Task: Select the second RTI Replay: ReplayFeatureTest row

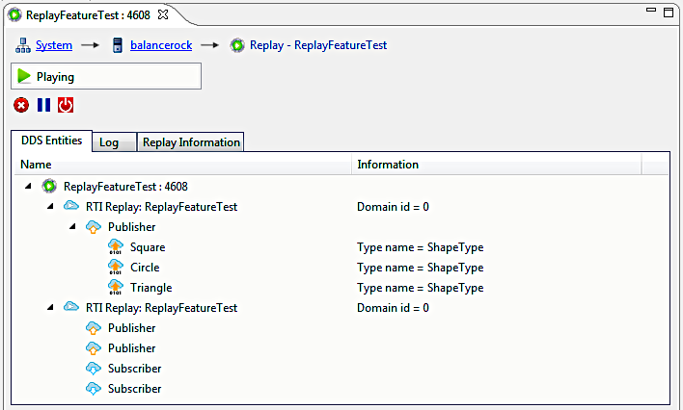Action: 162,308
